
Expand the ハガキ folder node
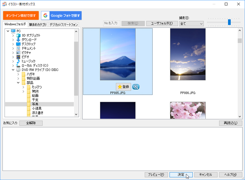coord(18,74)
